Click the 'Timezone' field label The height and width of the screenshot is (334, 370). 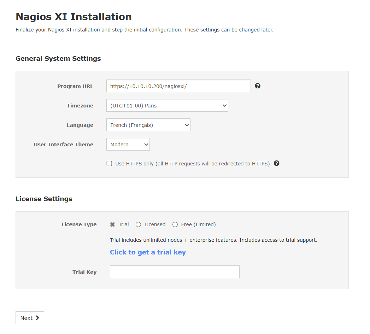point(80,106)
